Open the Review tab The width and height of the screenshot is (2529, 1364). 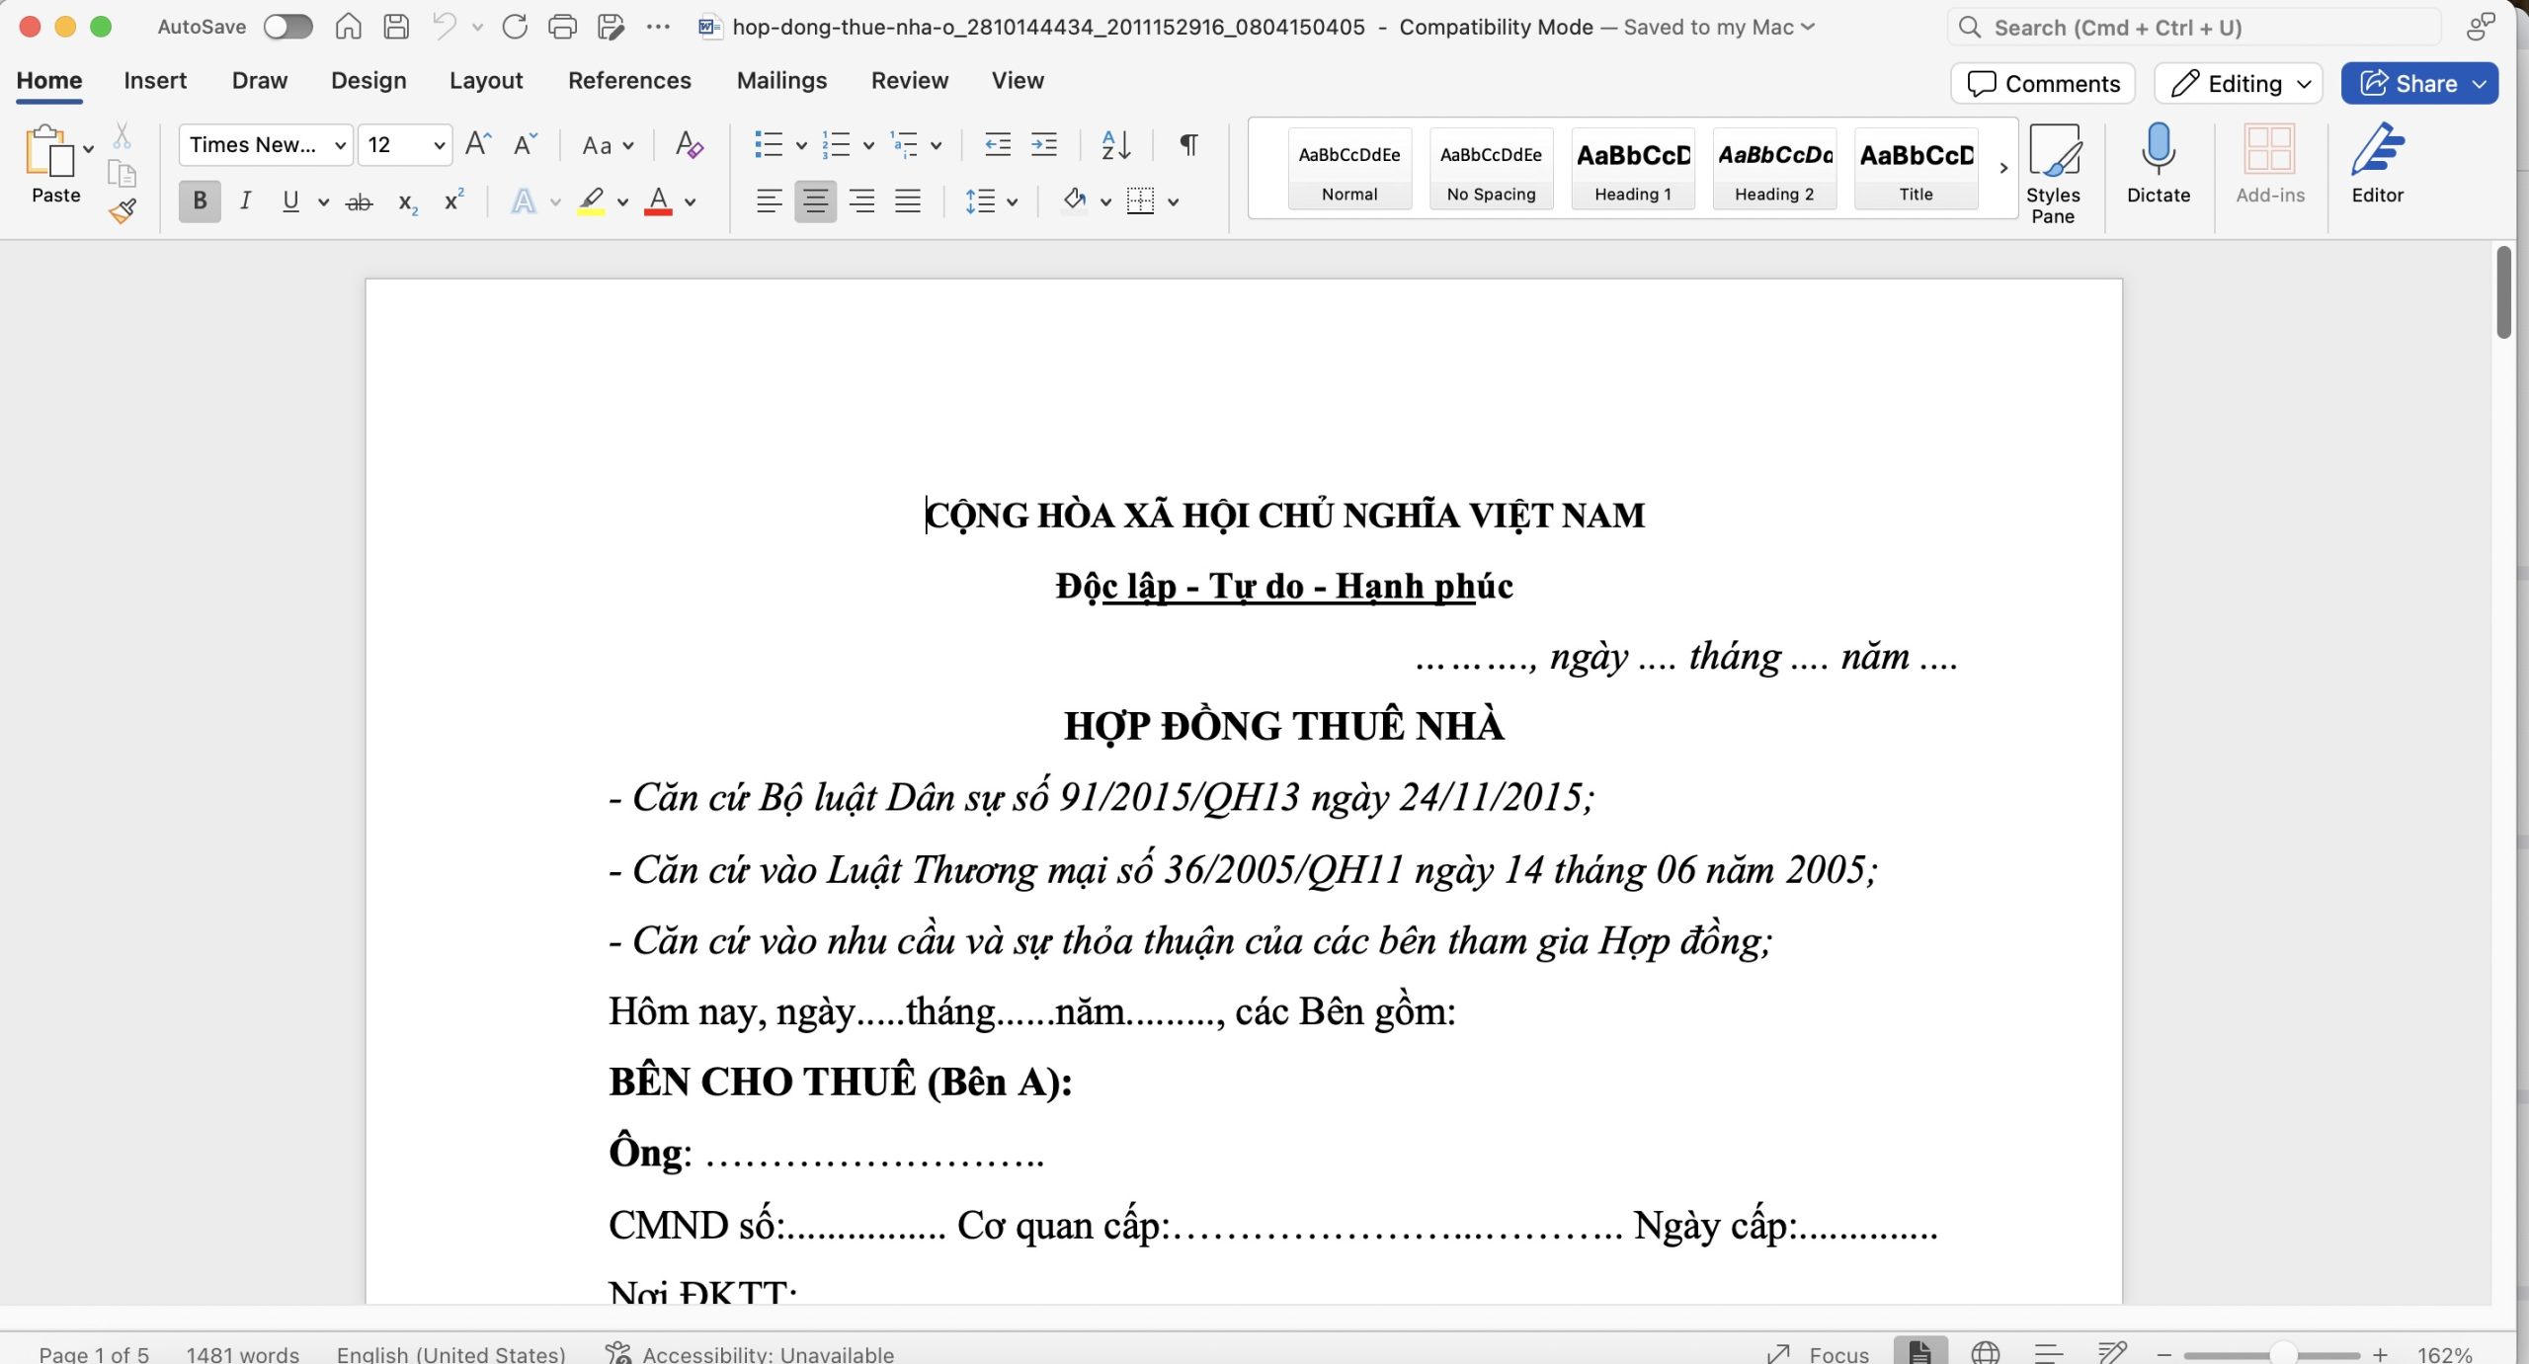click(910, 81)
